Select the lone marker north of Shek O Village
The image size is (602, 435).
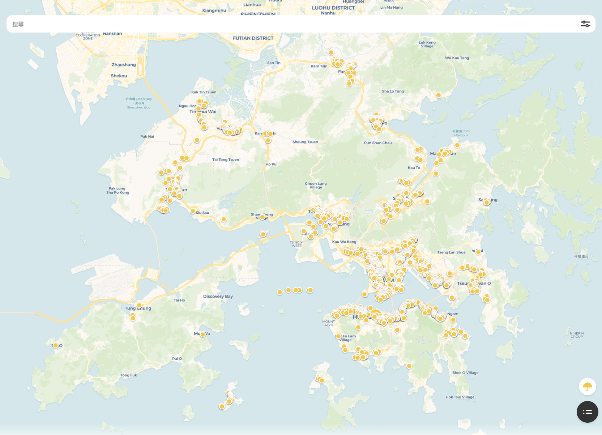[x=409, y=366]
